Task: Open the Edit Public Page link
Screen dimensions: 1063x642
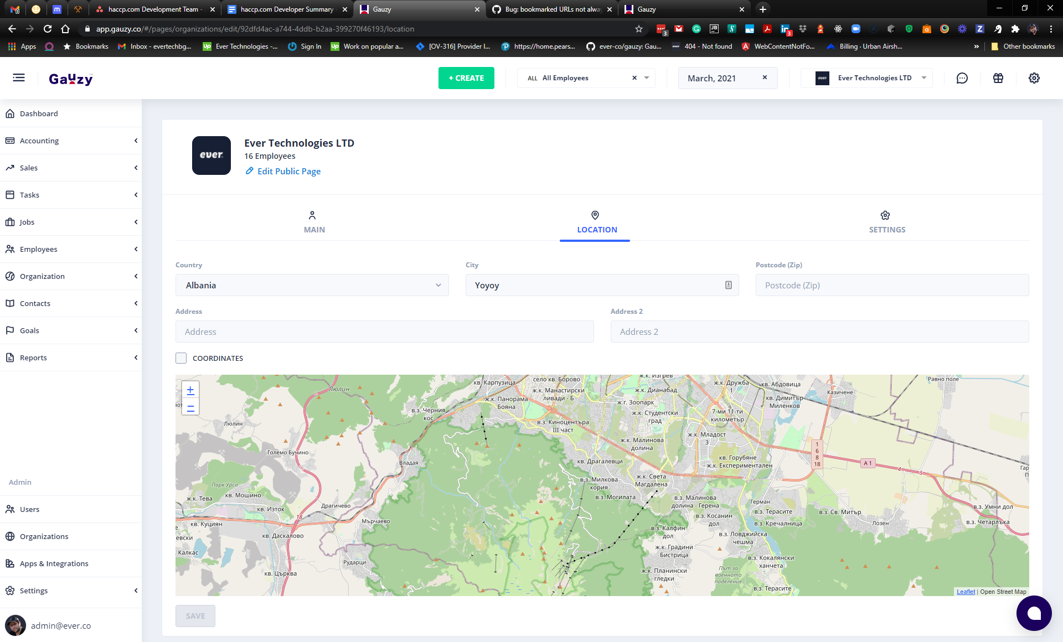Action: coord(288,171)
